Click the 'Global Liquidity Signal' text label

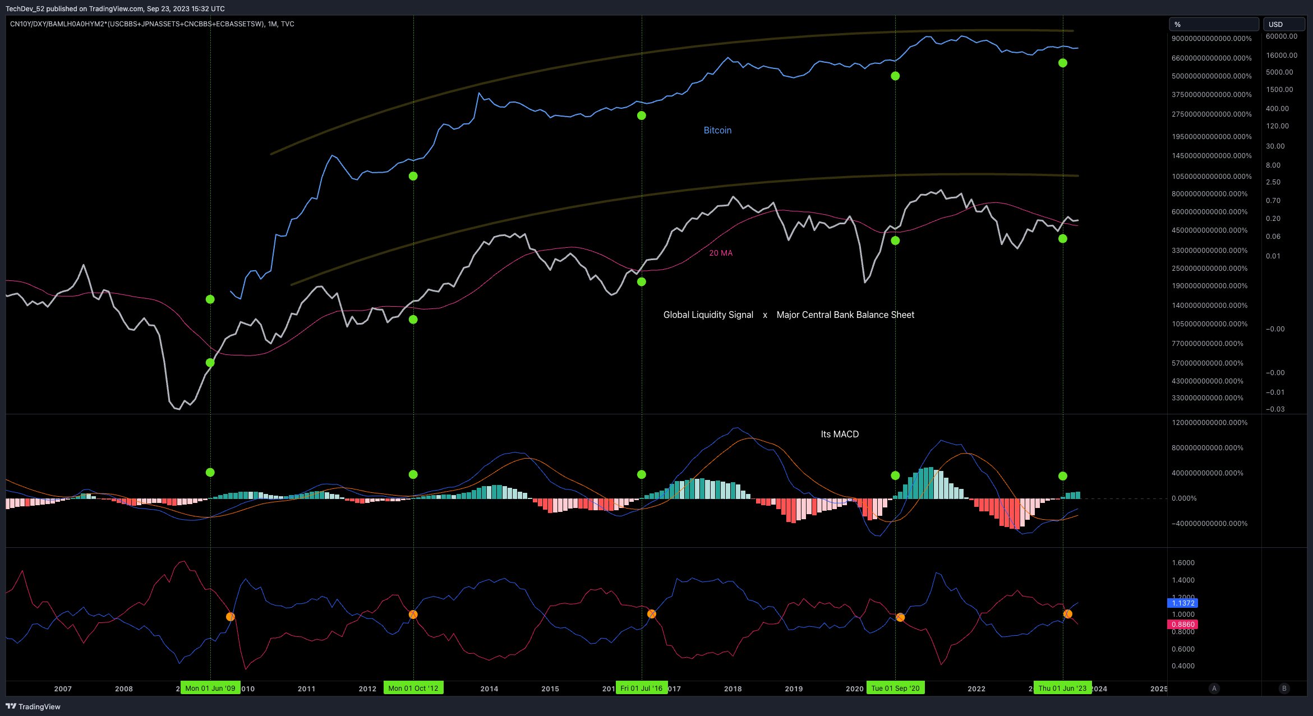[x=708, y=315]
